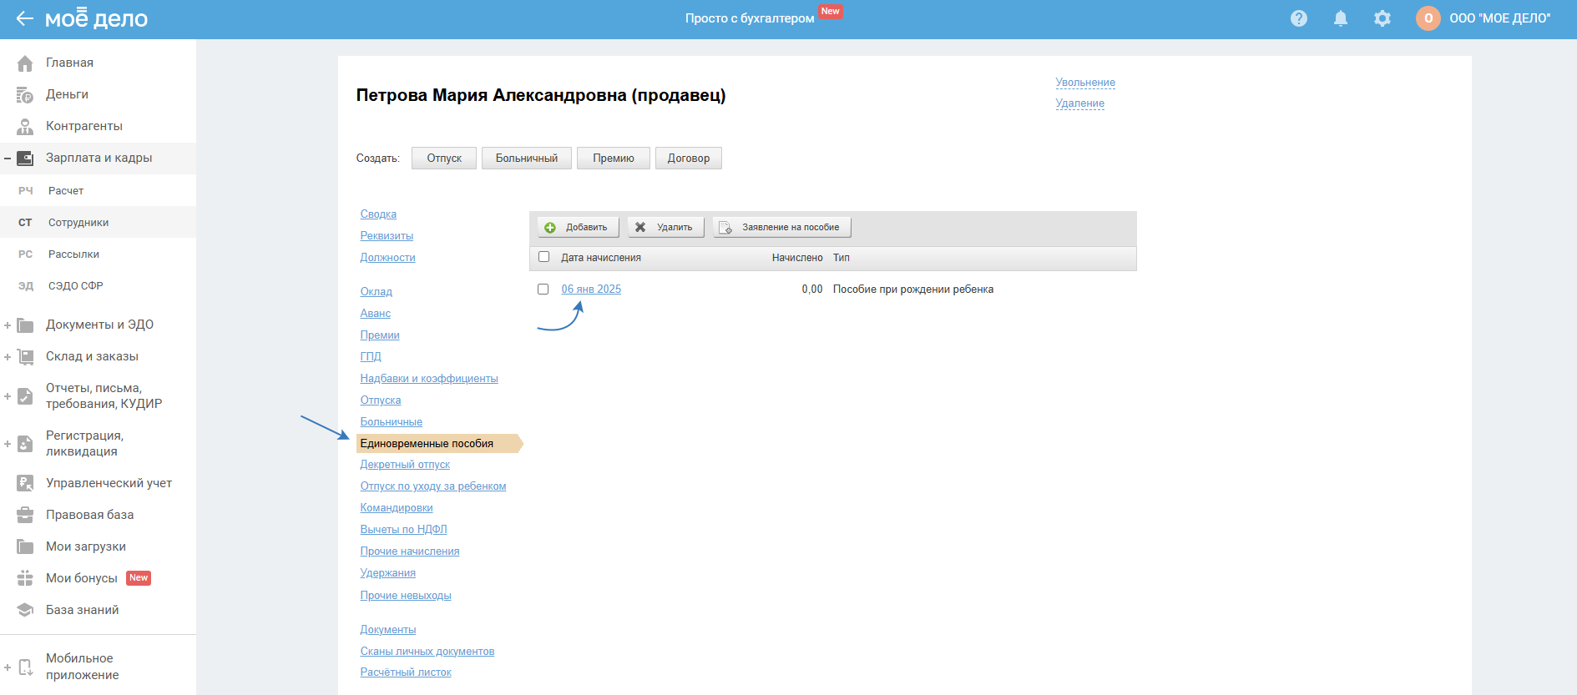1577x695 pixels.
Task: Open the Увольнение link
Action: [x=1085, y=83]
